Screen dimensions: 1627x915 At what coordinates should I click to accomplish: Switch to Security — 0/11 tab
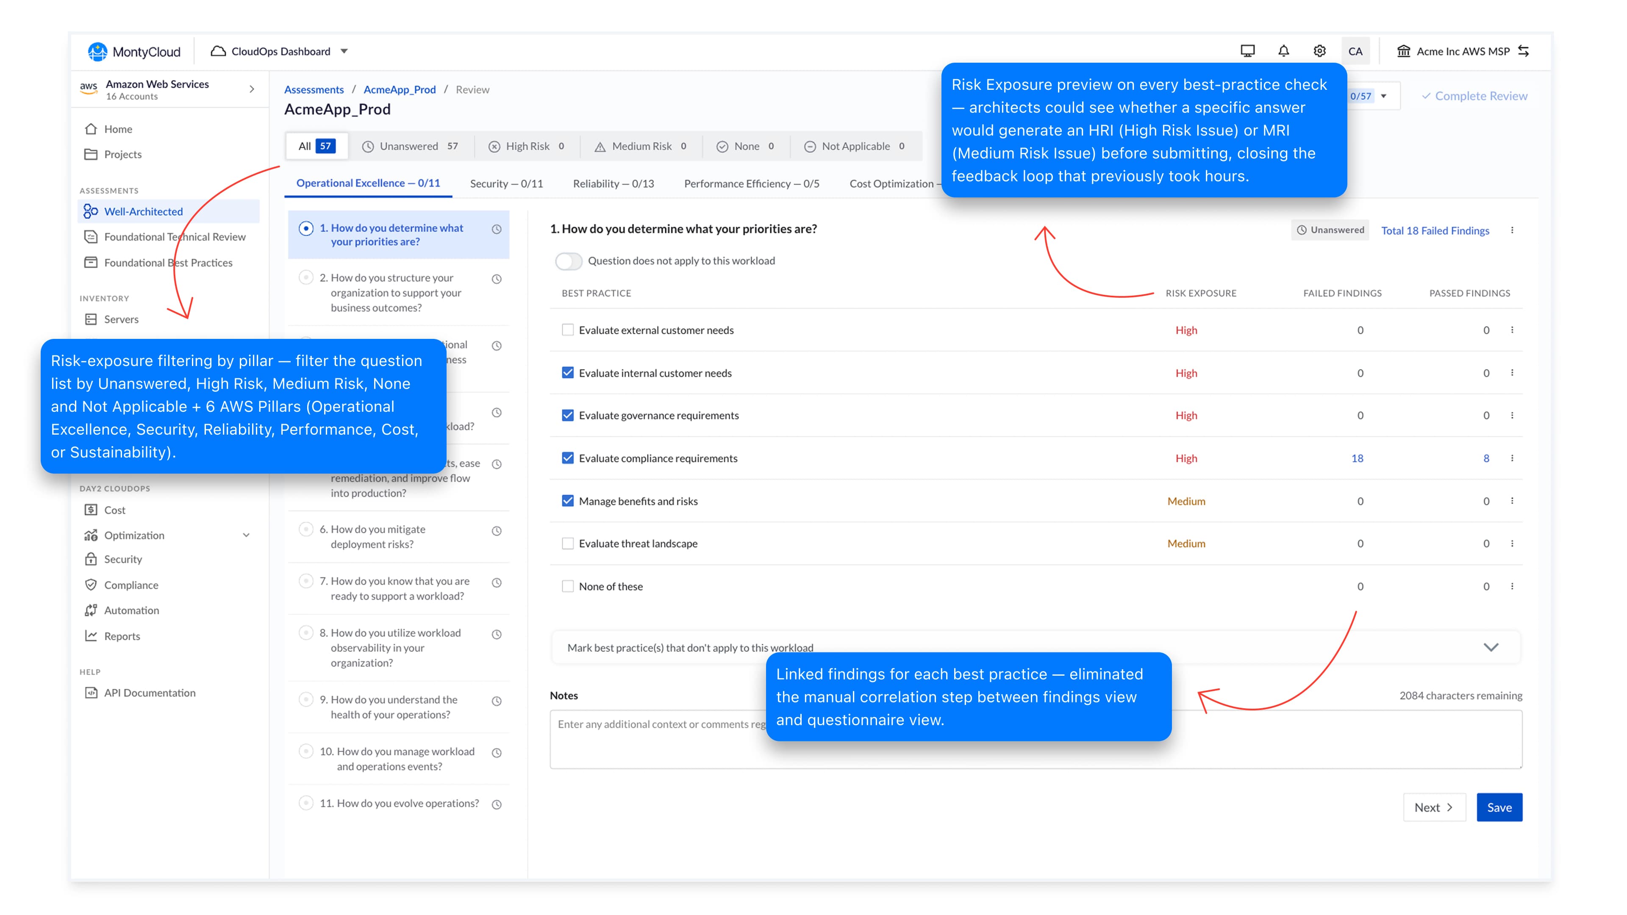(x=507, y=184)
